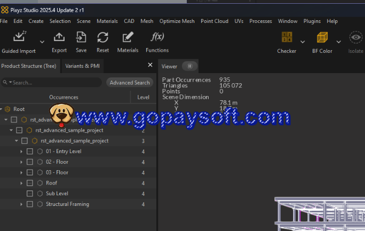Toggle visibility box for Structural Framing
This screenshot has height=231, width=365.
pos(30,204)
